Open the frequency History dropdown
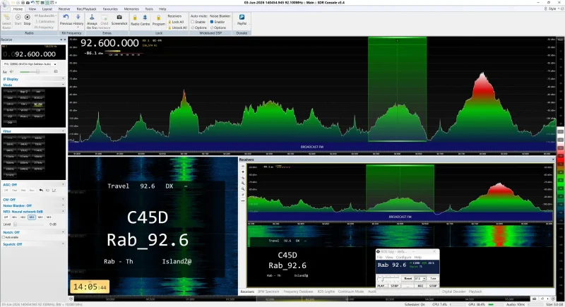The height and width of the screenshot is (307, 565). (x=78, y=20)
